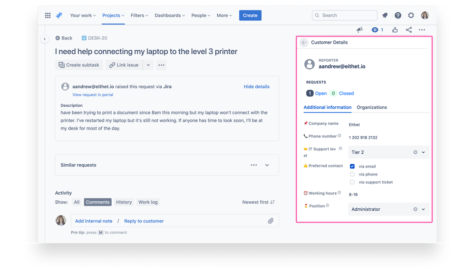Uncheck the via email checkbox
Screen dimensions: 475x270
[352, 166]
